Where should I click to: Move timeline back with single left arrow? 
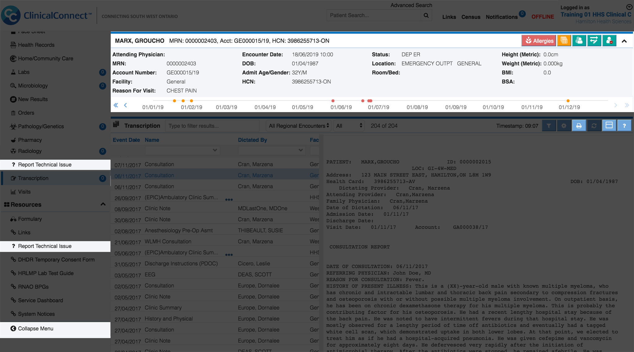[x=125, y=105]
